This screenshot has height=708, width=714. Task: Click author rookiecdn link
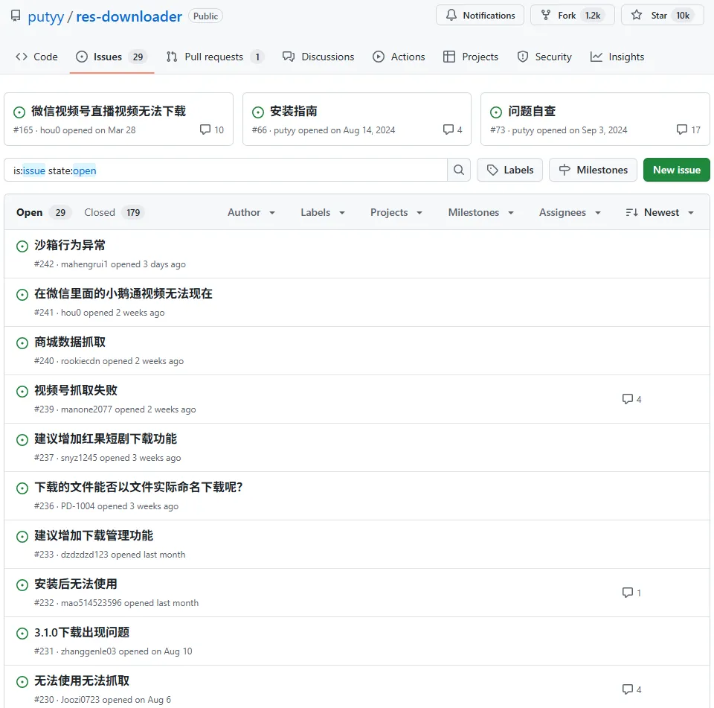(80, 361)
